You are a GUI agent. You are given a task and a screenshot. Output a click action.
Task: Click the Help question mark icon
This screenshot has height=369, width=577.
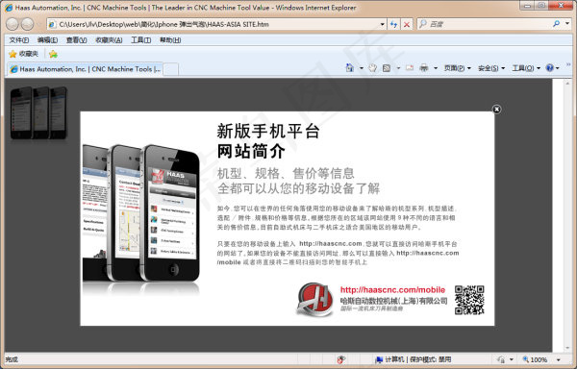[550, 68]
